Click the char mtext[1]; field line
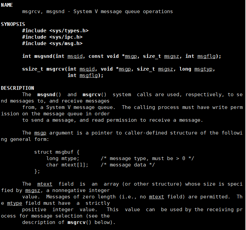 pyautogui.click(x=101, y=165)
